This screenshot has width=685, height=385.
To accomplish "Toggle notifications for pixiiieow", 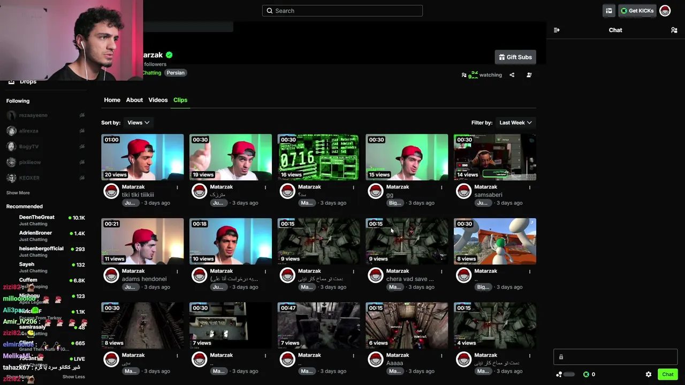I will (82, 162).
